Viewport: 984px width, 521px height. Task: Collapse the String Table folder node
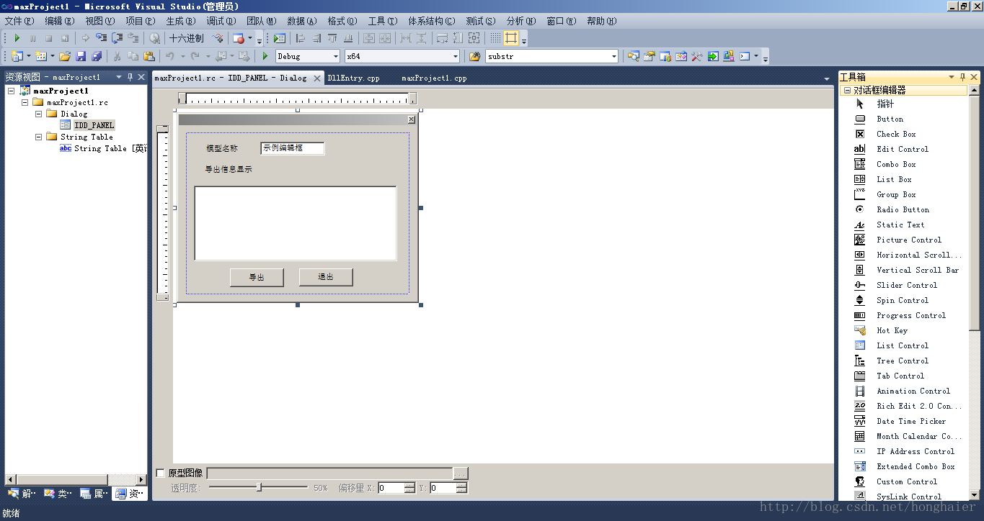(x=38, y=137)
